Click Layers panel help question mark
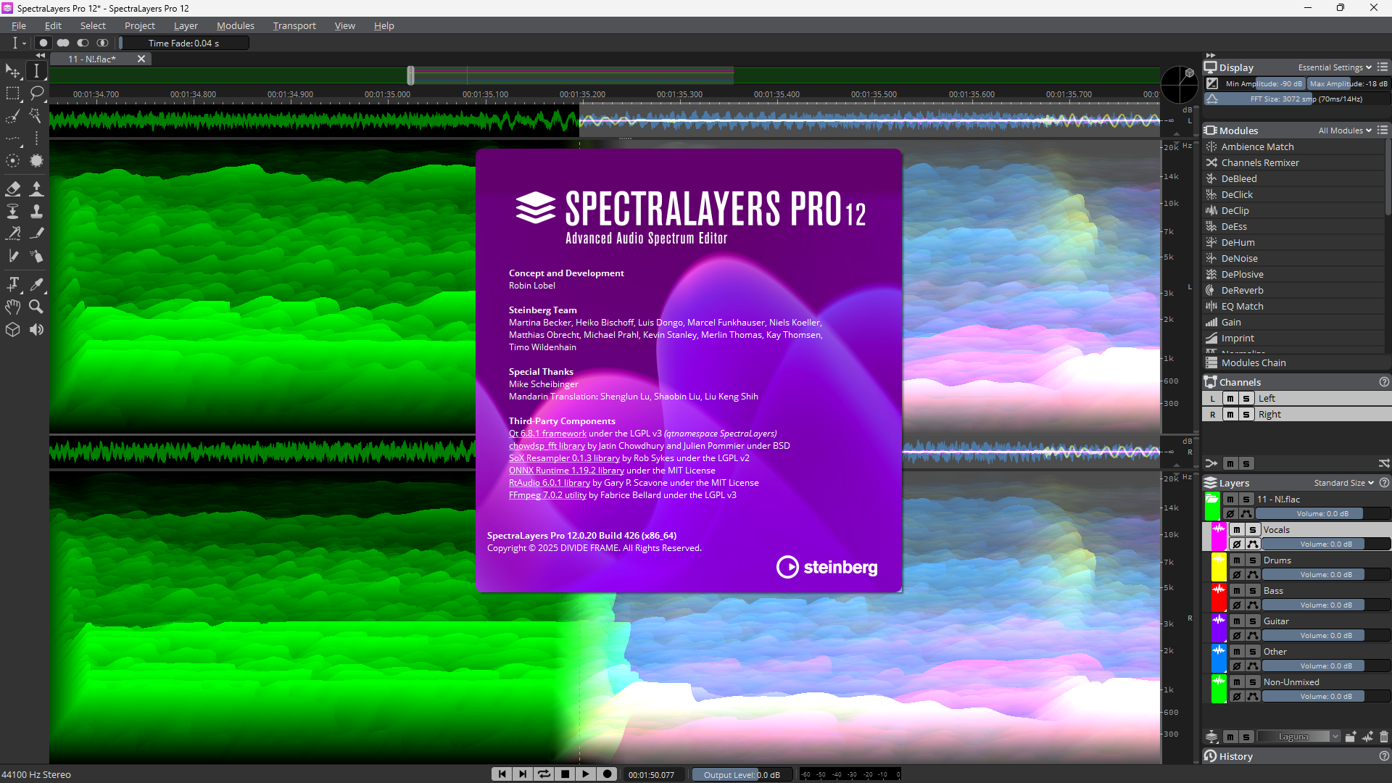The height and width of the screenshot is (783, 1392). tap(1384, 483)
